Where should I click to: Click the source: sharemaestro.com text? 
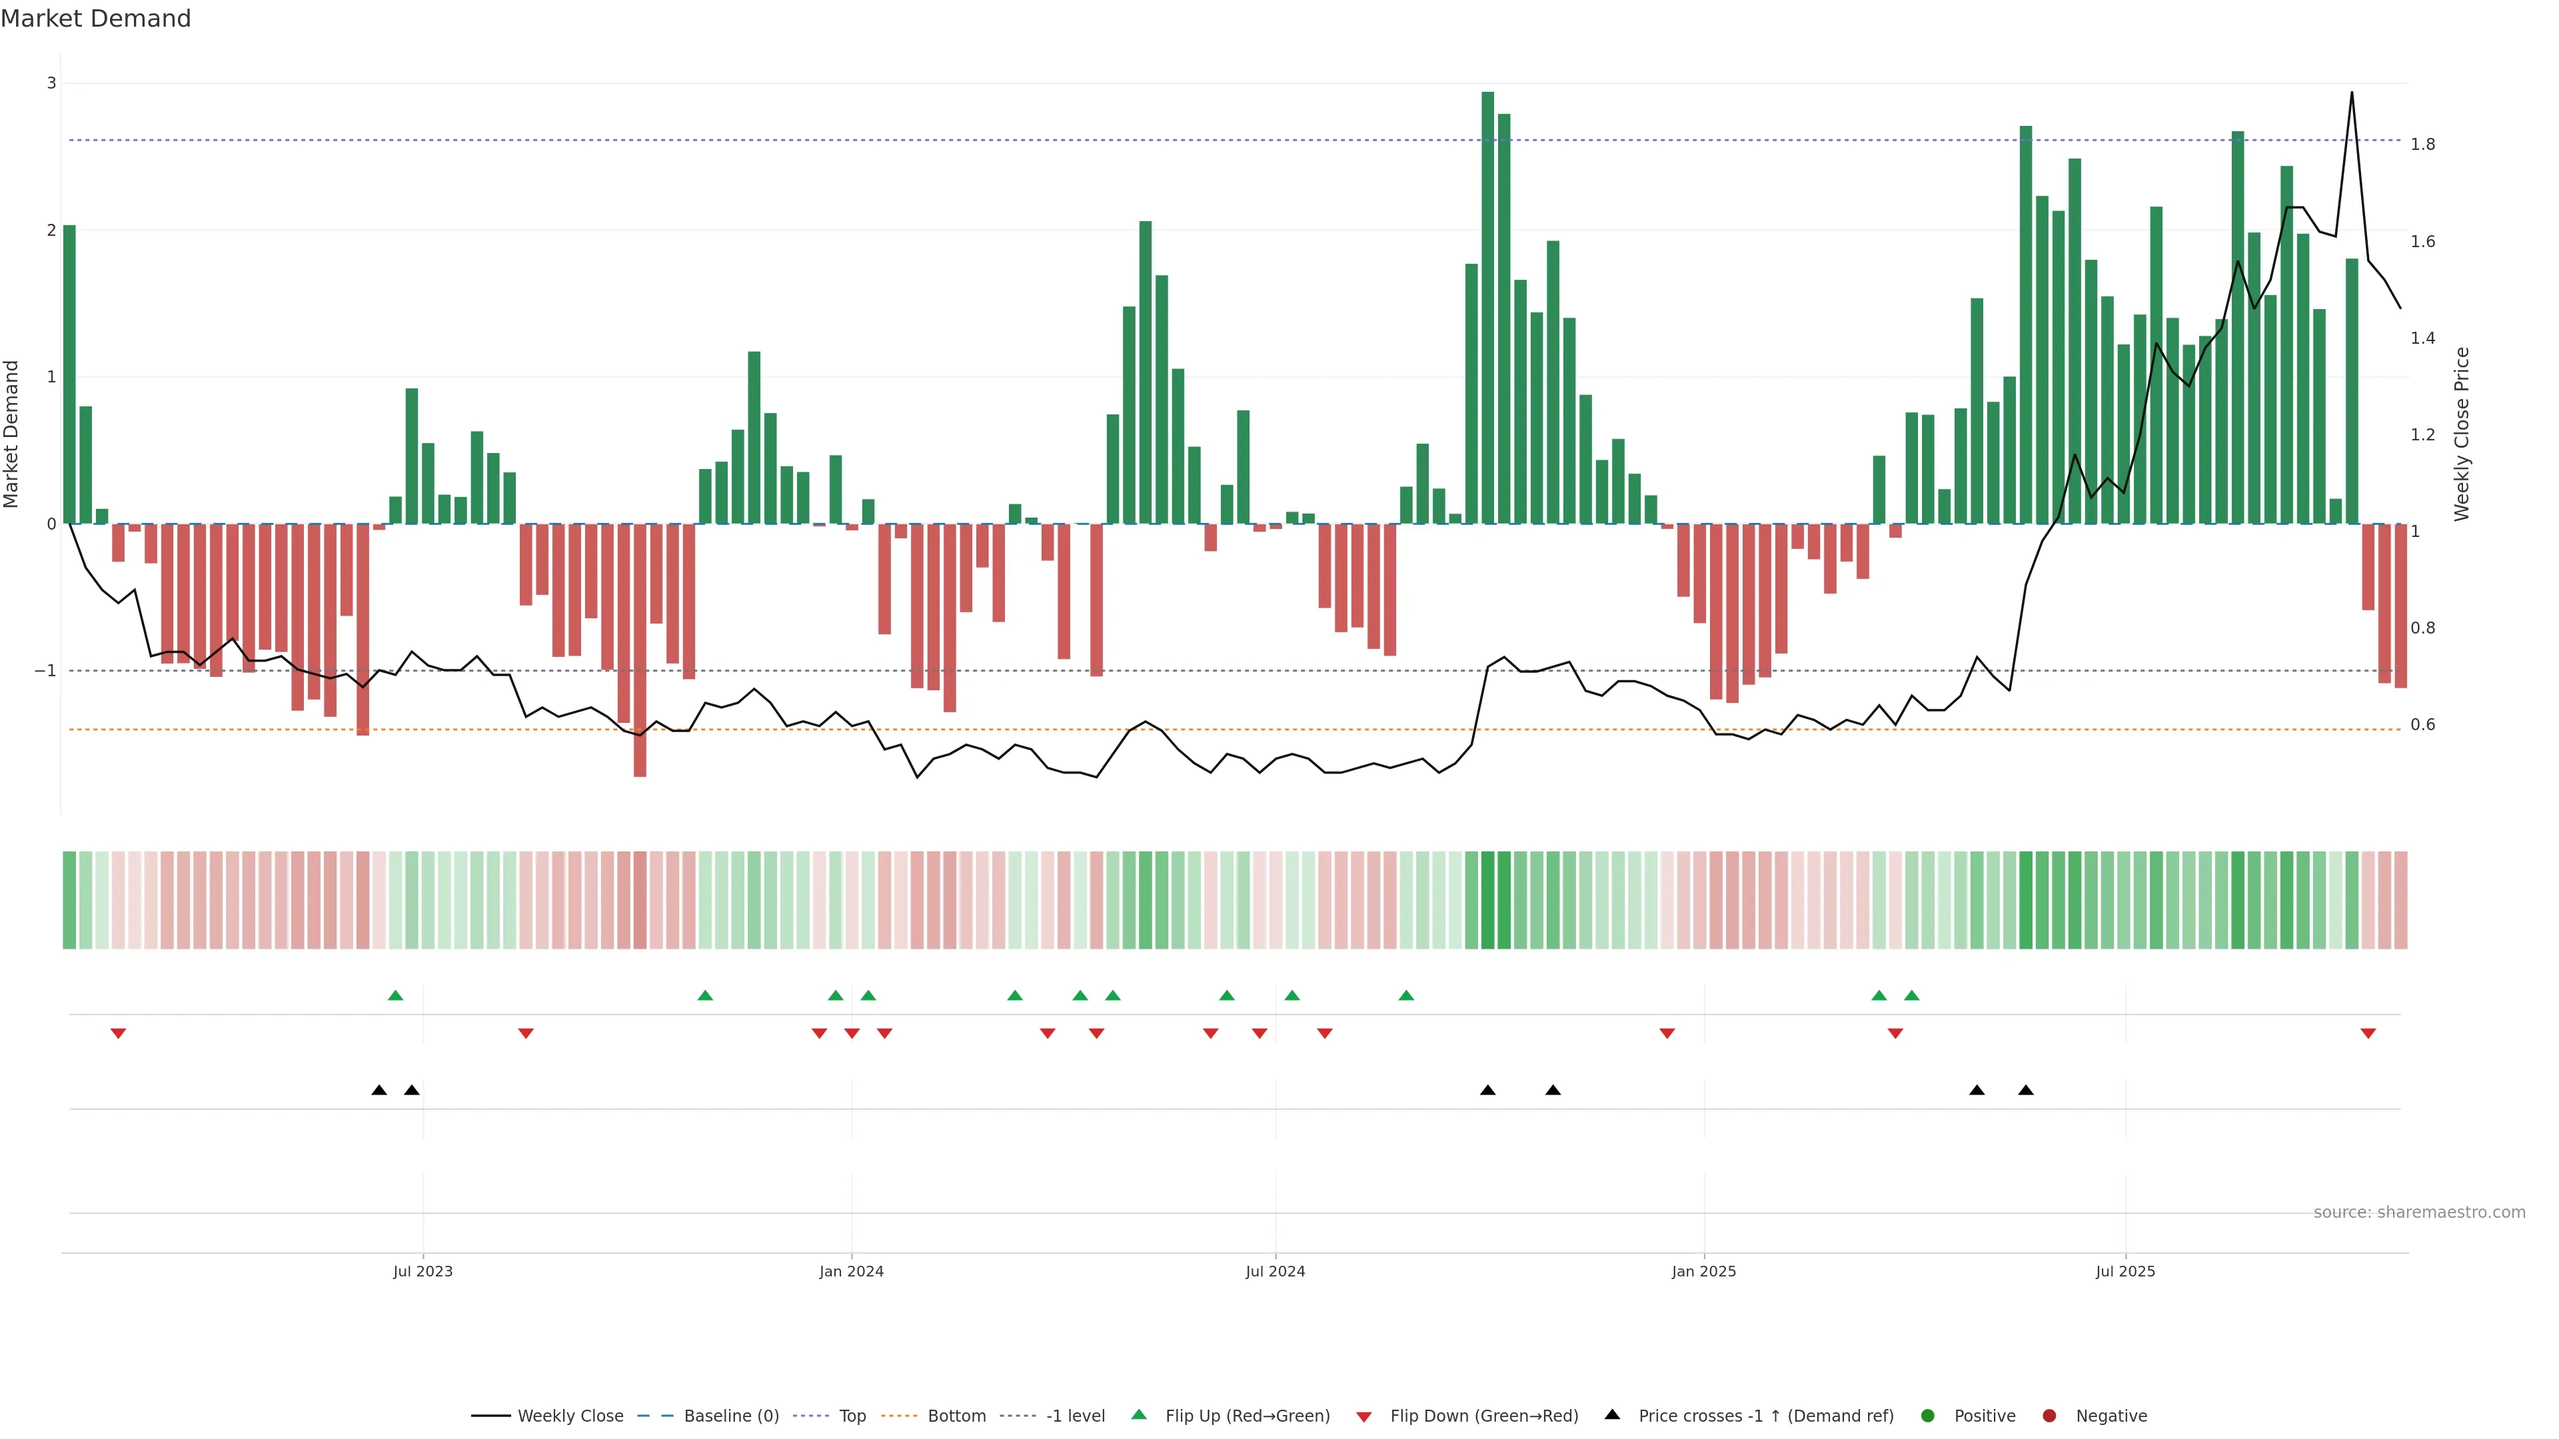[x=2419, y=1212]
